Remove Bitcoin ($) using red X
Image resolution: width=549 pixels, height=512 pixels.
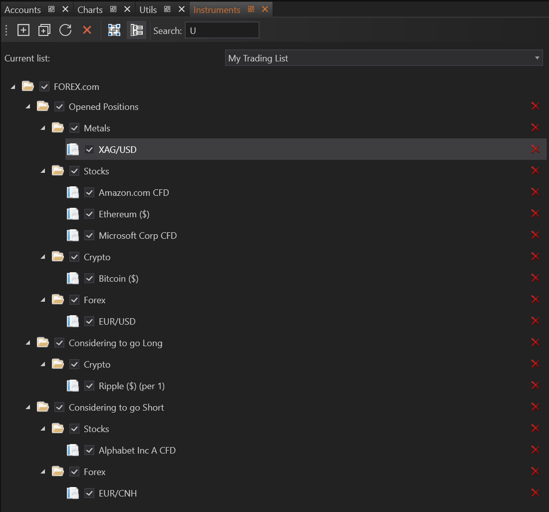click(535, 278)
